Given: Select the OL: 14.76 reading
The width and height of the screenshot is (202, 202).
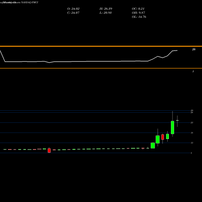Looking at the screenshot, I should 139,17.
